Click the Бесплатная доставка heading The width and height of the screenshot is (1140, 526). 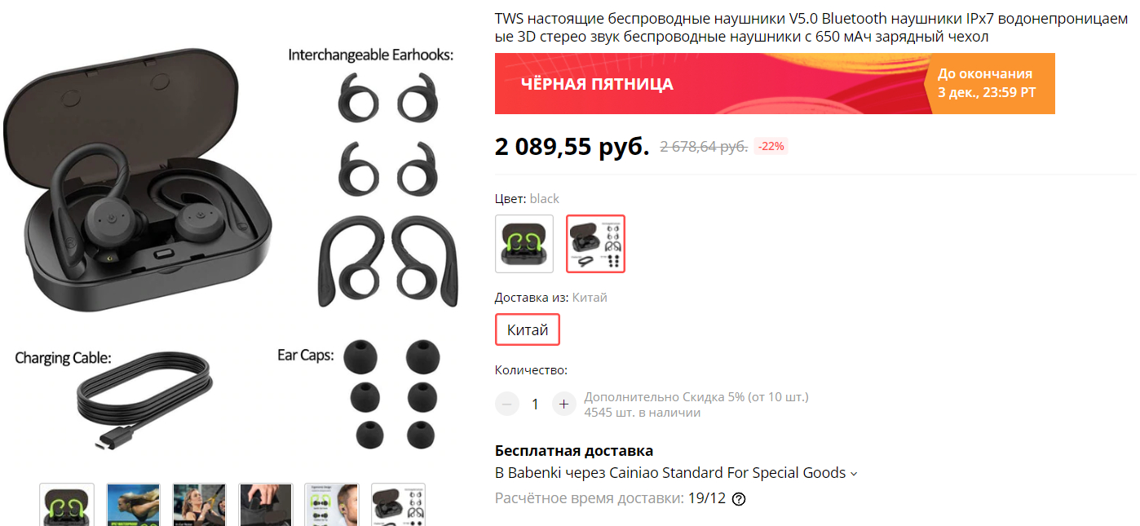[574, 451]
